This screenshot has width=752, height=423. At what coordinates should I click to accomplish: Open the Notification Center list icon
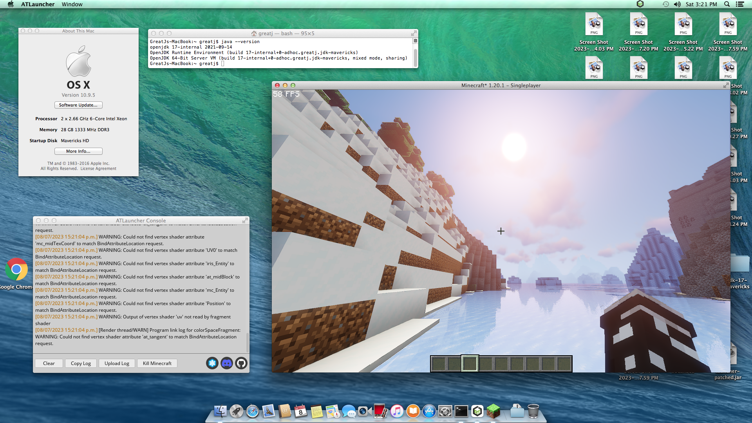[740, 4]
